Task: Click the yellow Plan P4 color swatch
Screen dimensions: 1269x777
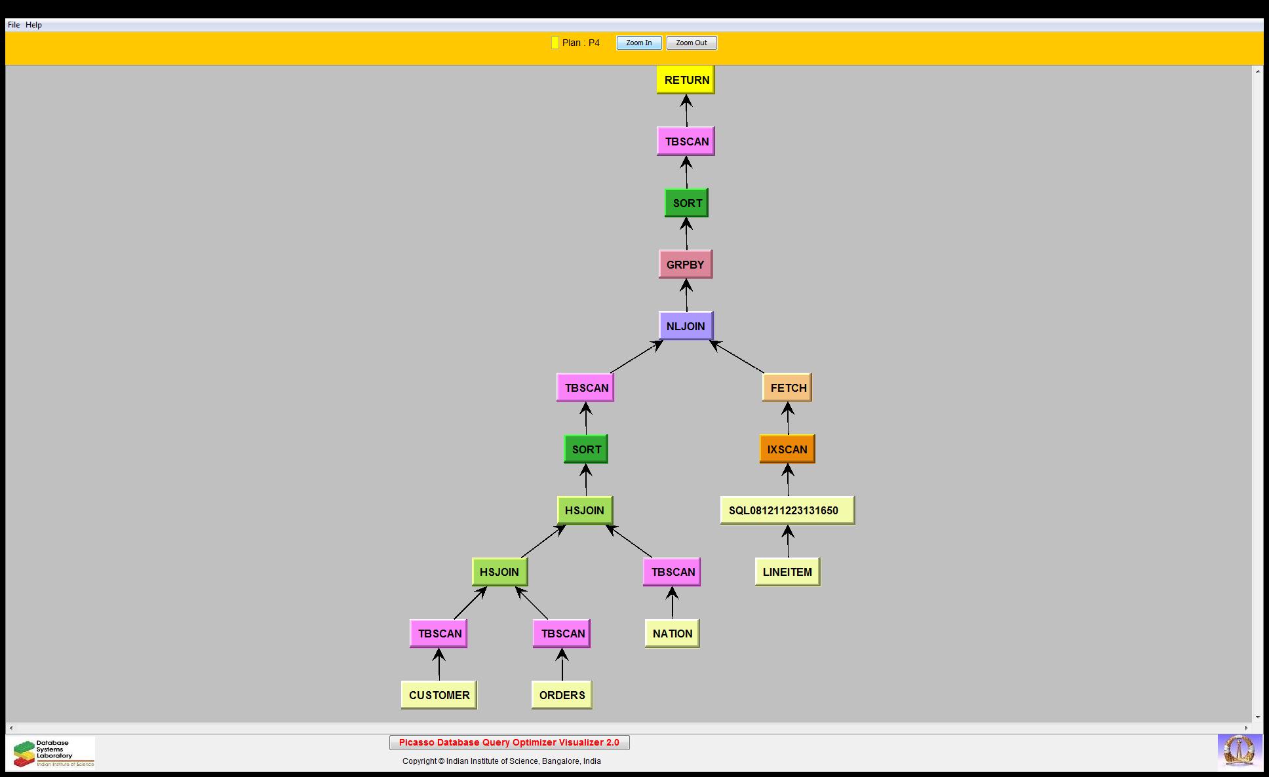Action: point(555,43)
